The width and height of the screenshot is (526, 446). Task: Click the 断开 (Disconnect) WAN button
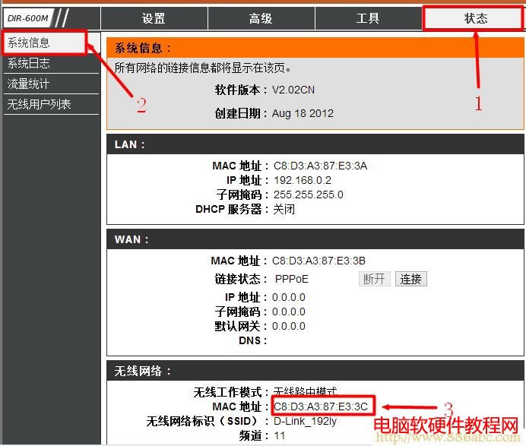coord(374,279)
